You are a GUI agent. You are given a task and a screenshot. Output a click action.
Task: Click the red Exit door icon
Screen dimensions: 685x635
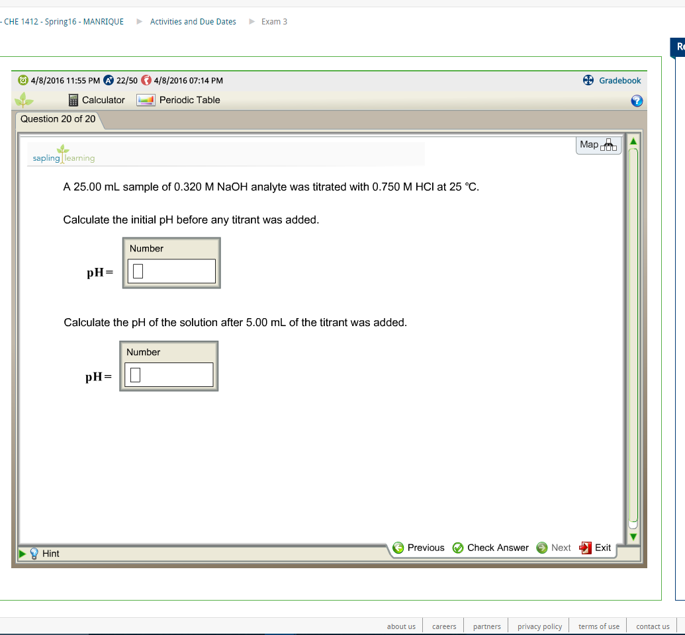tap(585, 548)
